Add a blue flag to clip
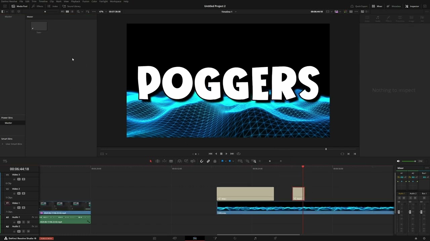The height and width of the screenshot is (241, 430). [222, 161]
